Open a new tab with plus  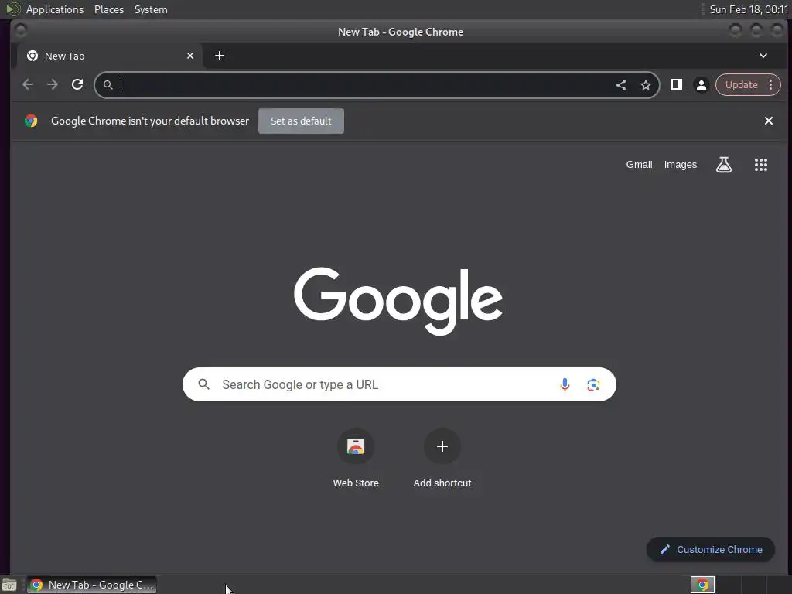tap(219, 56)
